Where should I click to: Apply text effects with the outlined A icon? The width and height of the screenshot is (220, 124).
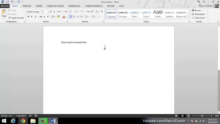pos(53,17)
